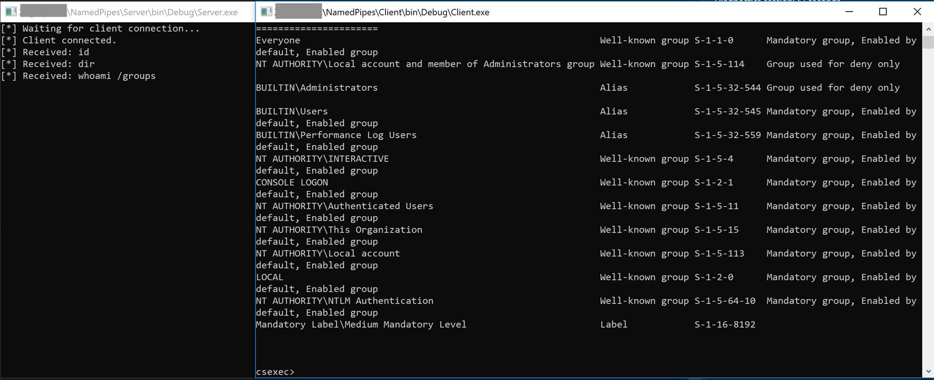The width and height of the screenshot is (934, 380).
Task: Click 'BUILTIN\Administrators' group name
Action: coord(317,88)
